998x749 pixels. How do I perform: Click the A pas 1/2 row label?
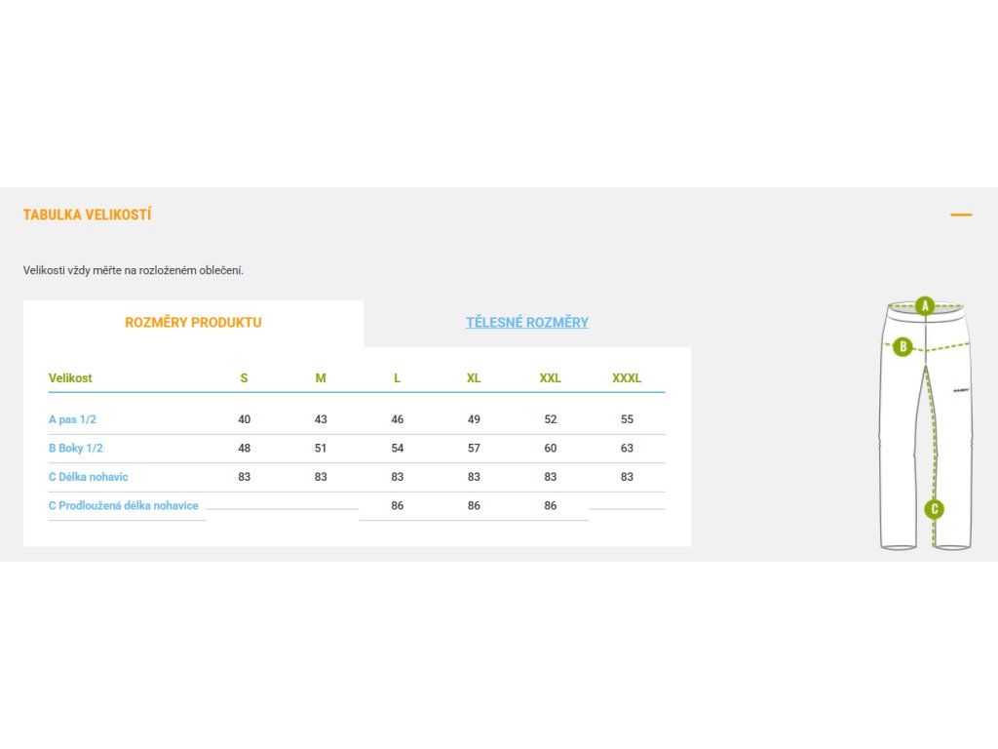pyautogui.click(x=72, y=419)
